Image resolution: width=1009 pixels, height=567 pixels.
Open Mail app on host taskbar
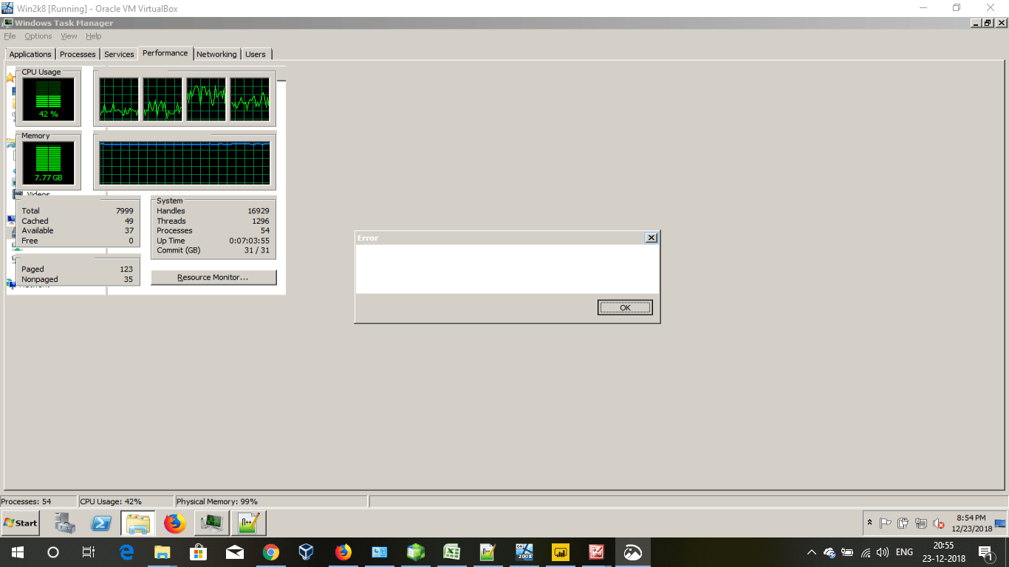coord(234,552)
